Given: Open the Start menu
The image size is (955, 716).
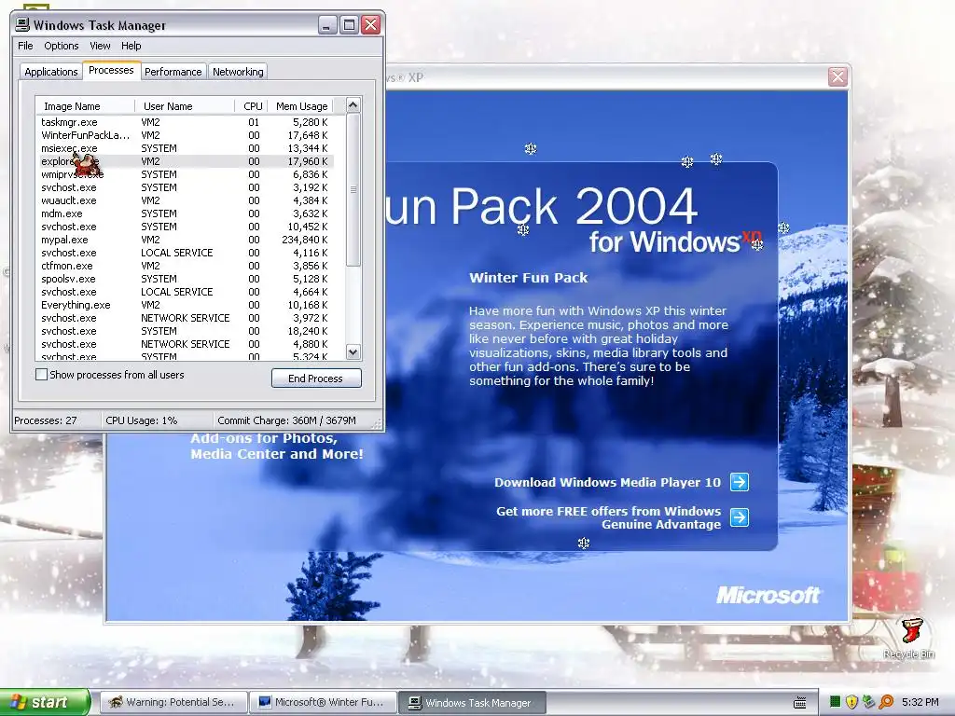Looking at the screenshot, I should point(45,702).
